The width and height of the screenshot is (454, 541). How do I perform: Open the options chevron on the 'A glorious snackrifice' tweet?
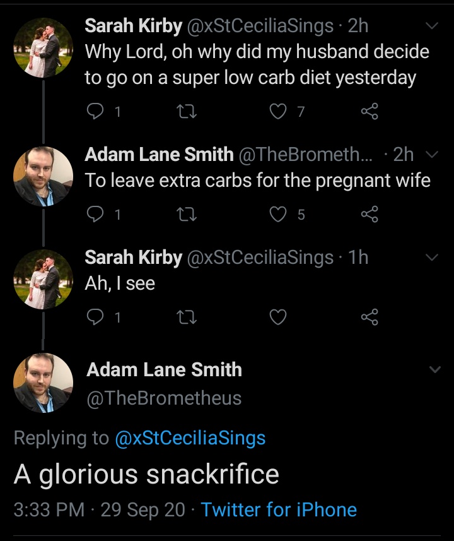tap(434, 370)
